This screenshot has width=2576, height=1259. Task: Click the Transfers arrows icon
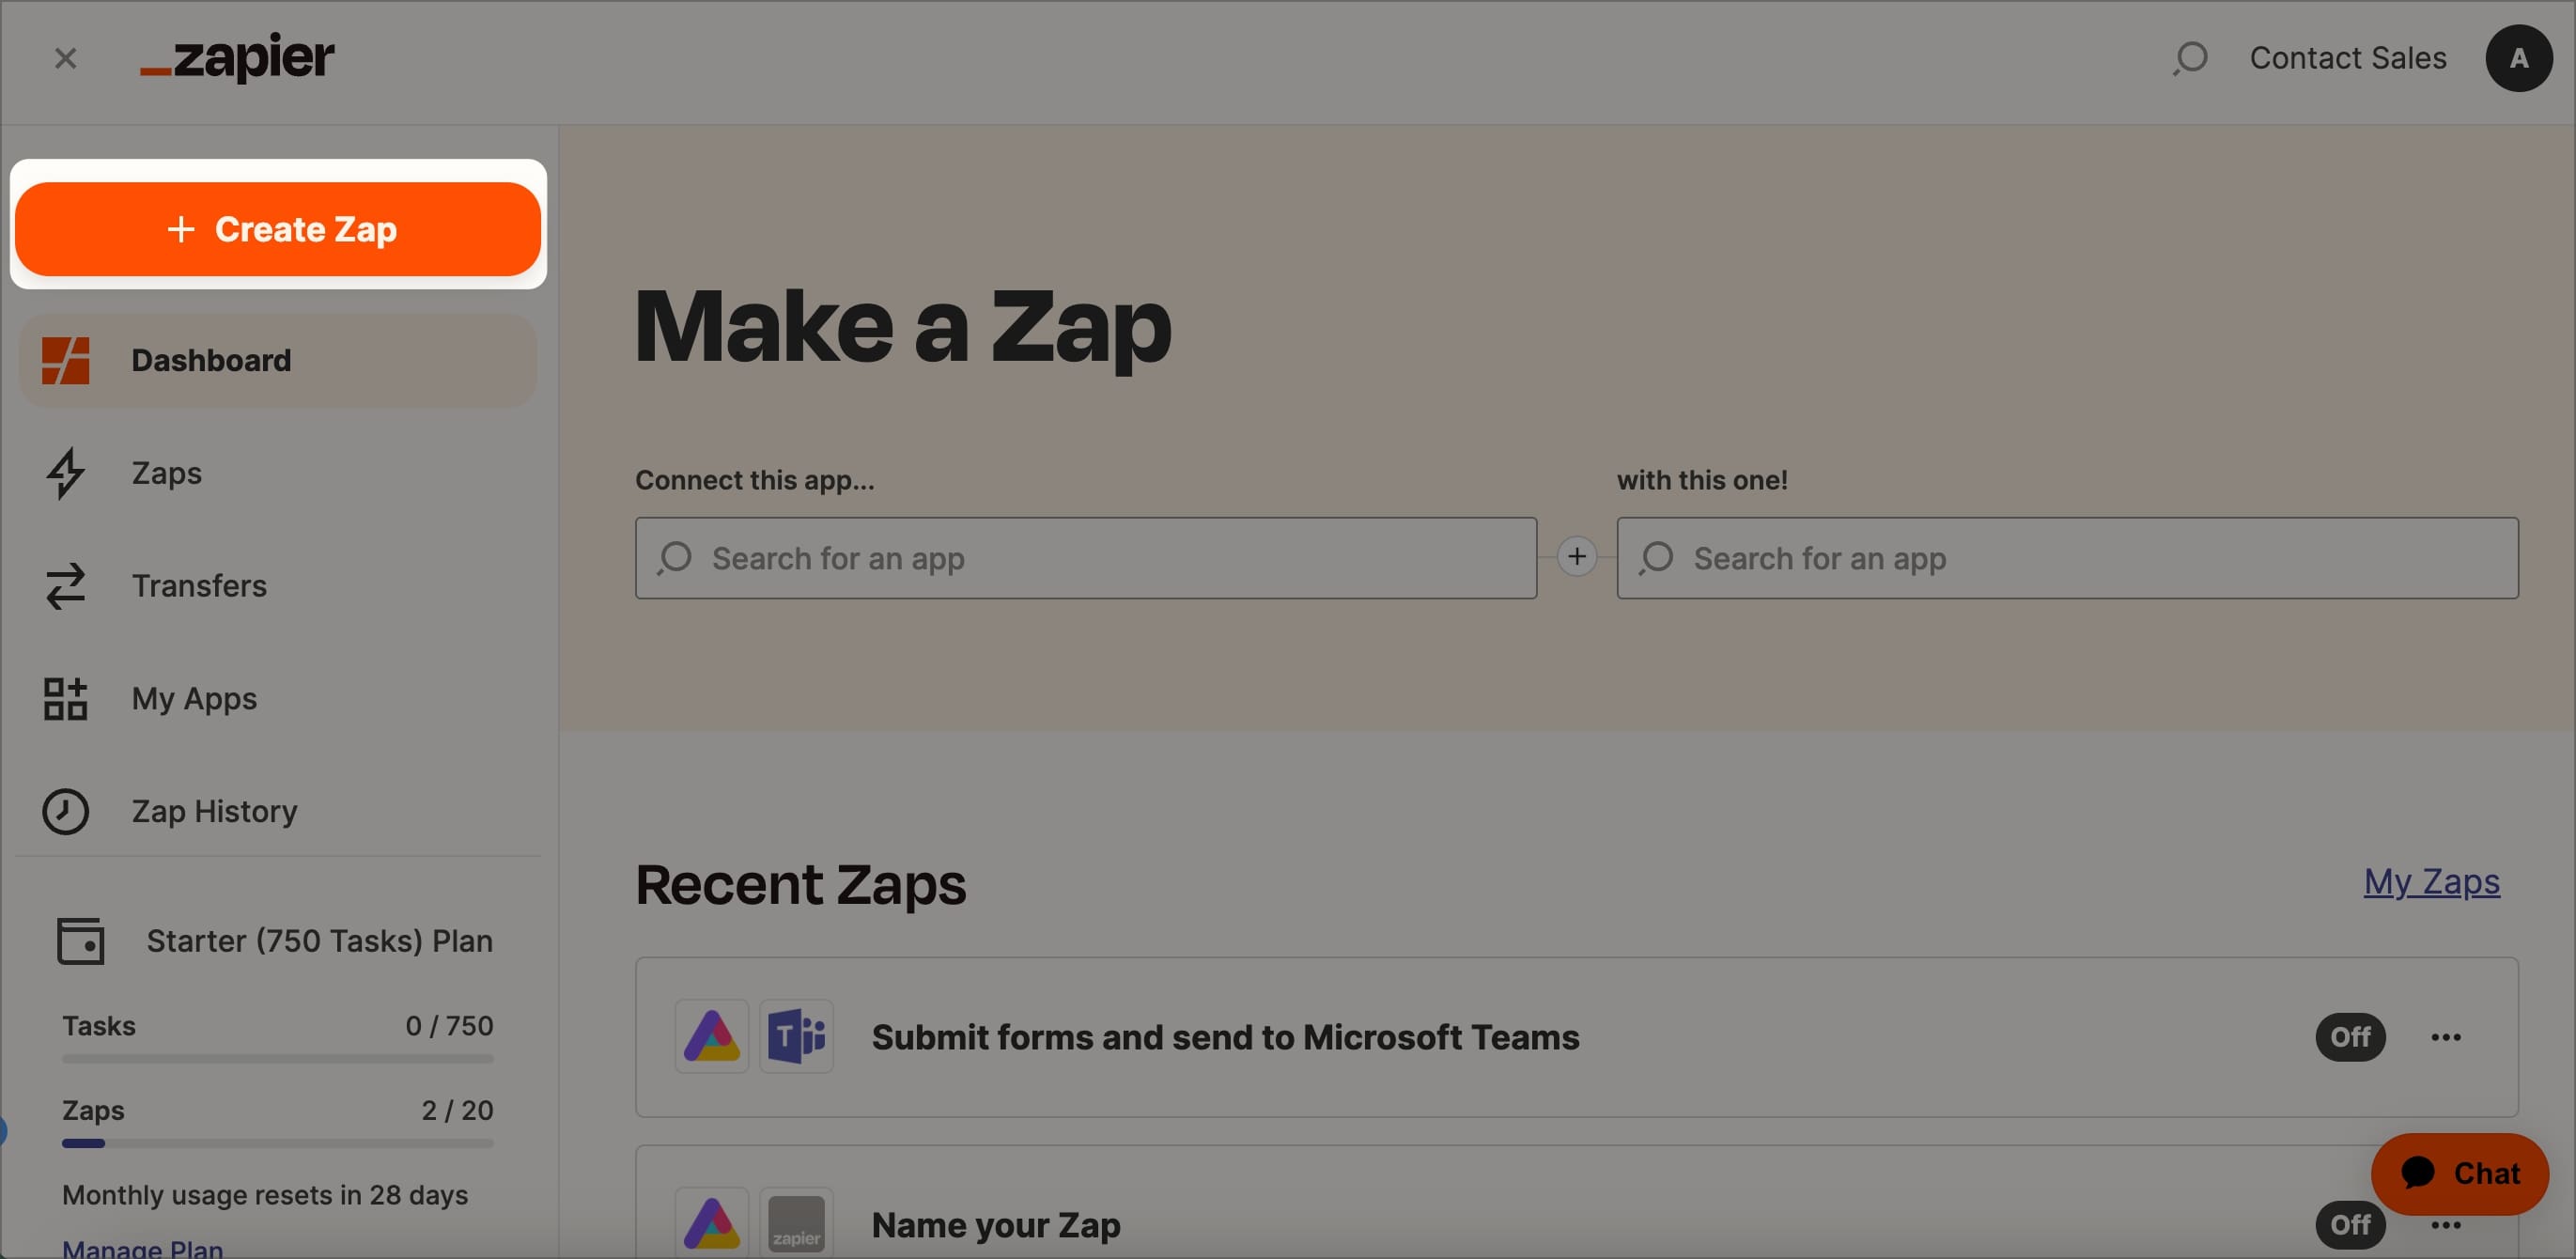click(x=66, y=585)
